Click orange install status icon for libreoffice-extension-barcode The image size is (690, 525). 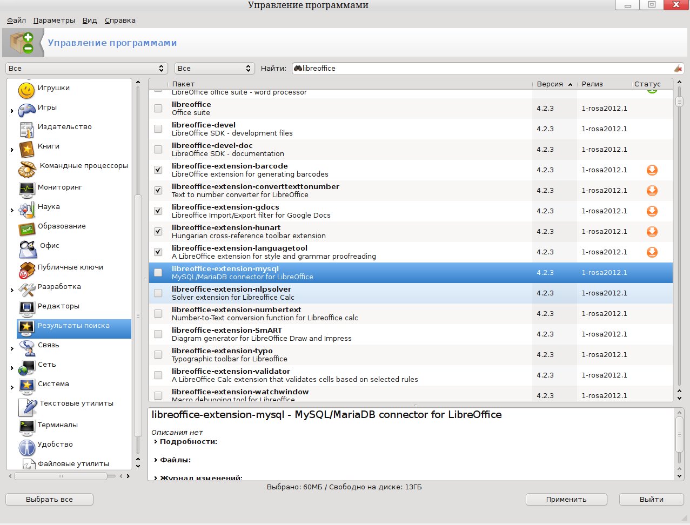tap(652, 170)
